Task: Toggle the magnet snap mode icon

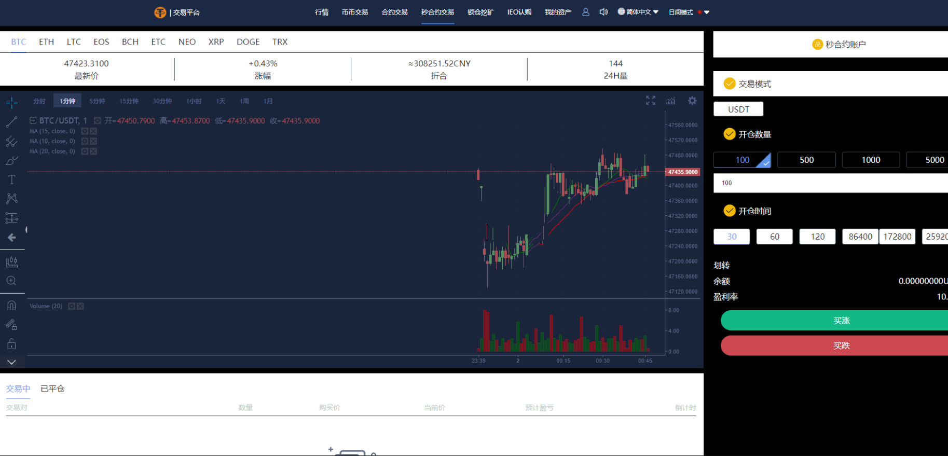Action: (x=11, y=305)
